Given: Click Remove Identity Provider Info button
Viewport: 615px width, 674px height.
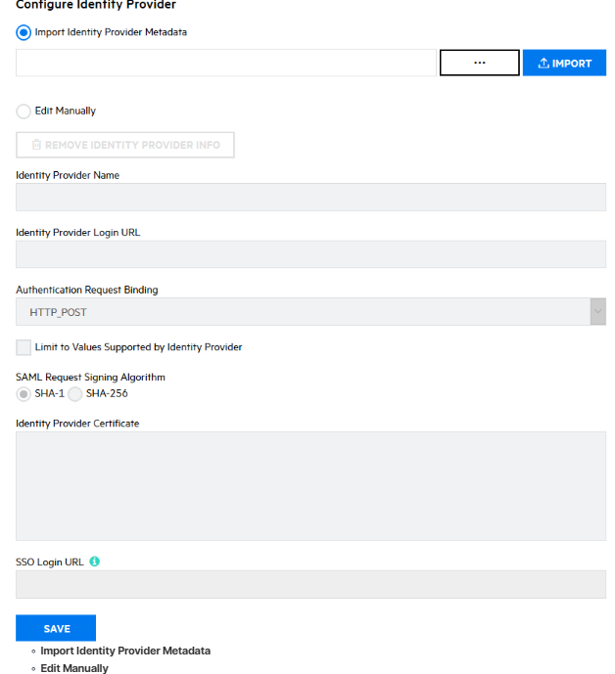Looking at the screenshot, I should tap(125, 145).
